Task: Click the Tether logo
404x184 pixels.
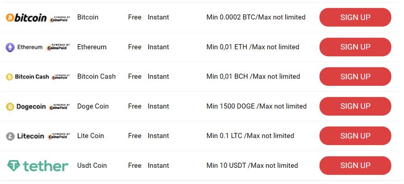Action: (38, 166)
